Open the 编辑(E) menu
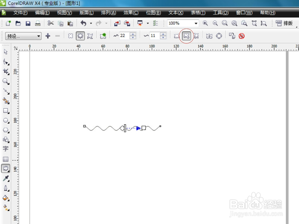299x224 pixels. pyautogui.click(x=42, y=13)
